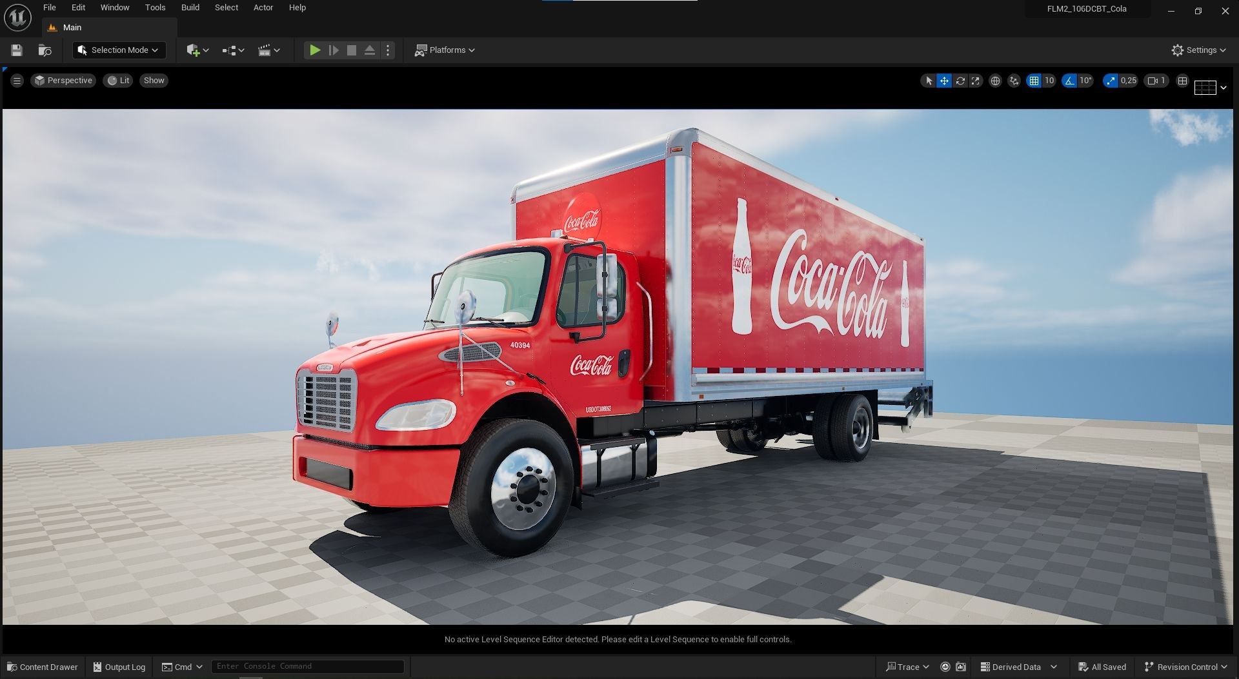Browse to asset in Content Browser icon
This screenshot has height=679, width=1239.
pyautogui.click(x=45, y=50)
